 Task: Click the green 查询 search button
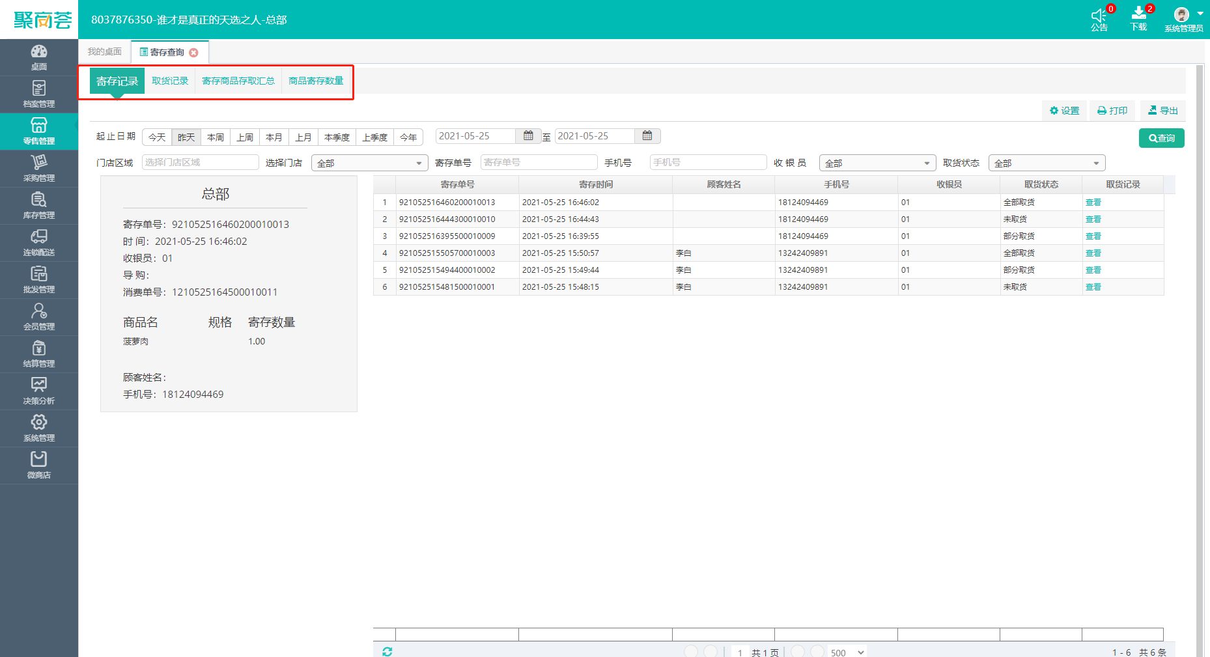pyautogui.click(x=1162, y=138)
